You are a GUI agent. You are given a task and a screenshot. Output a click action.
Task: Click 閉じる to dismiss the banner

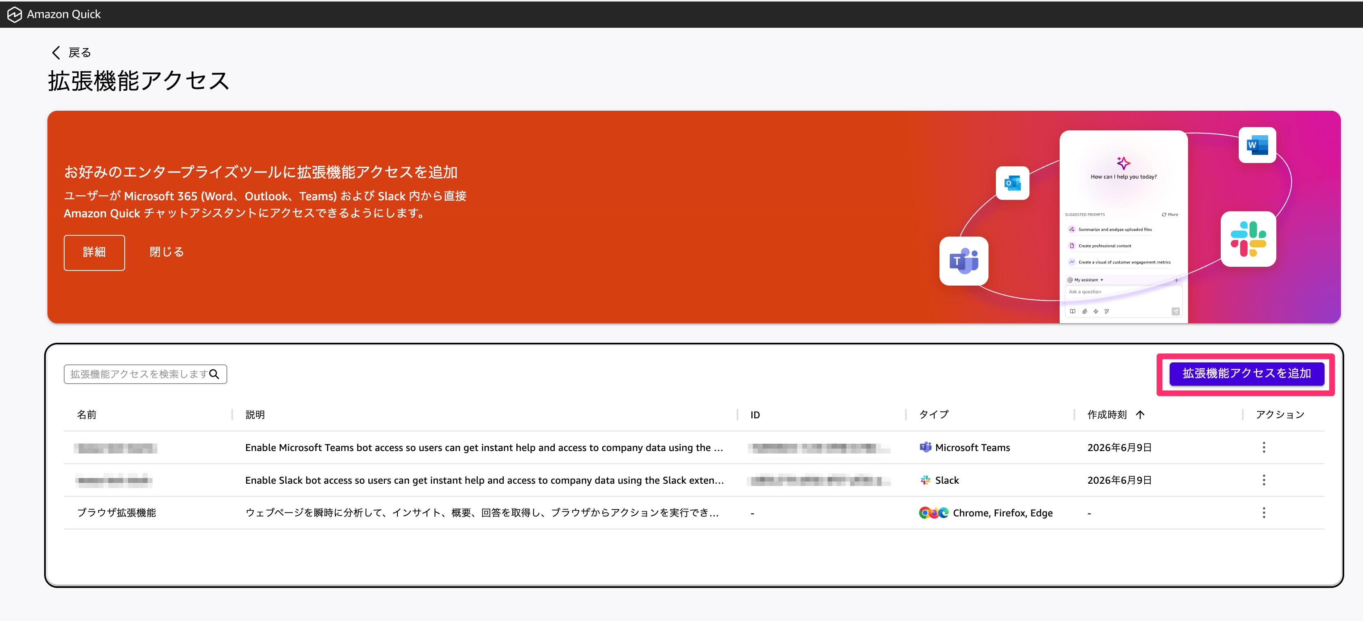click(167, 252)
